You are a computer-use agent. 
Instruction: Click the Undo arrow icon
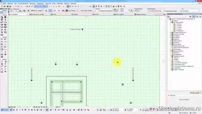click(x=21, y=6)
